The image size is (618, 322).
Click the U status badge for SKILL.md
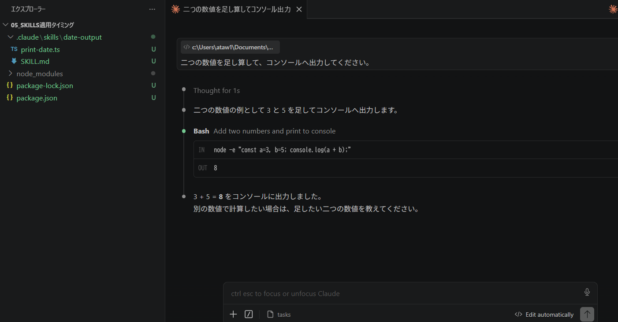(x=154, y=61)
